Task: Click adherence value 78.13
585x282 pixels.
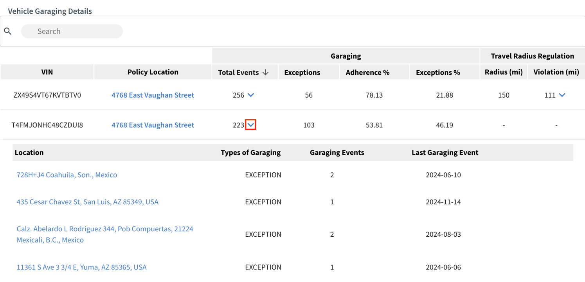Action: point(374,95)
